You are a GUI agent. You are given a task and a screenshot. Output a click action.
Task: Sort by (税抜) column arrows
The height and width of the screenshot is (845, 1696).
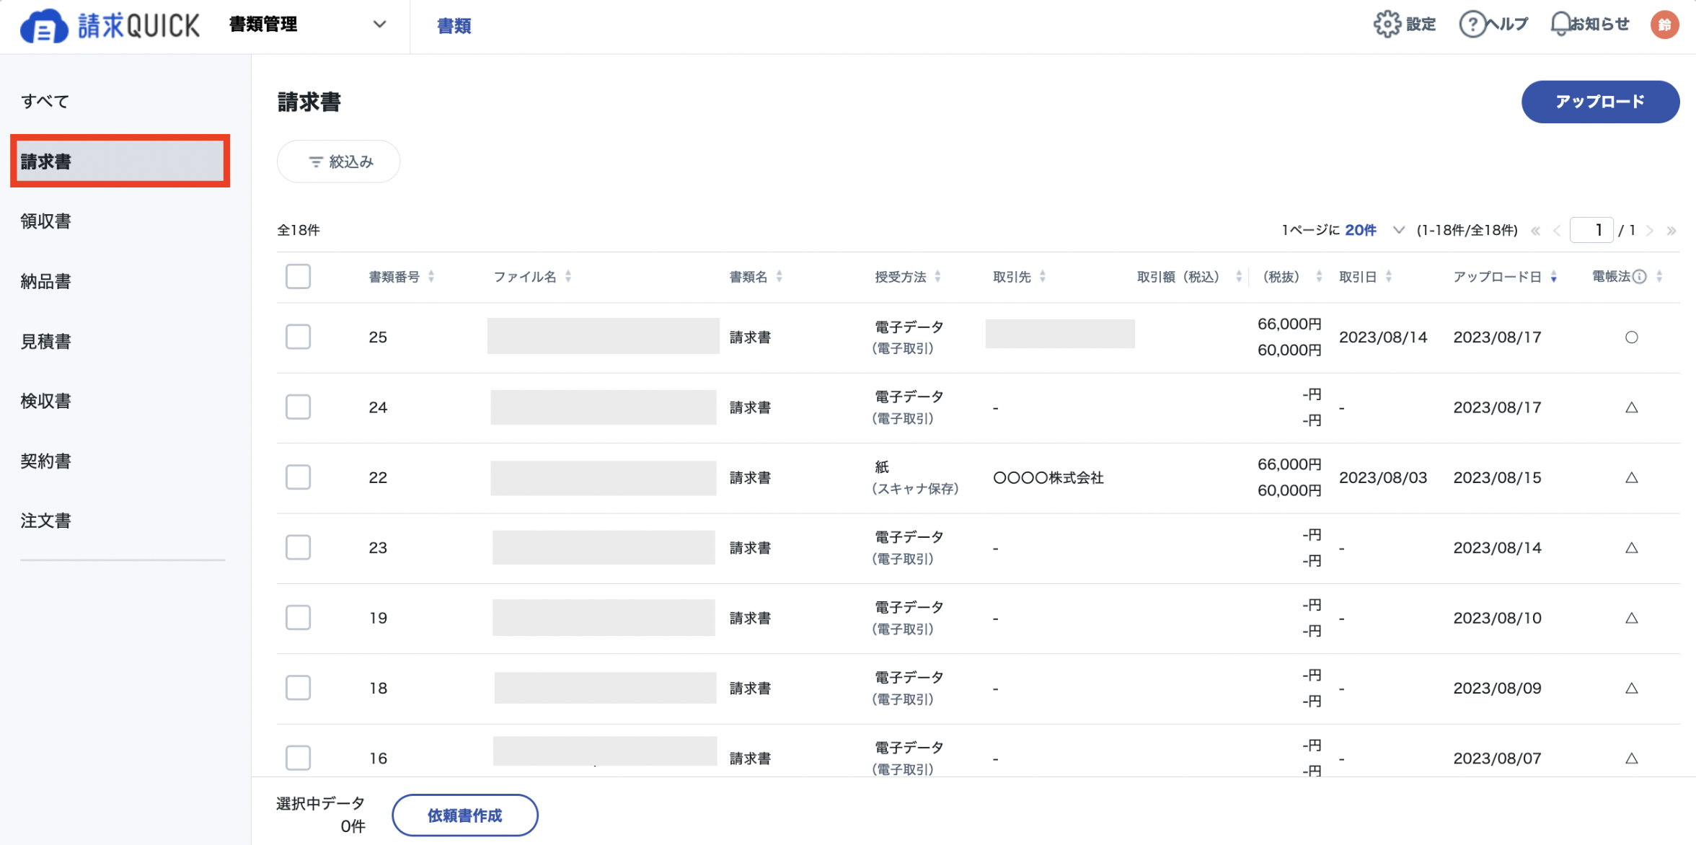(x=1319, y=277)
